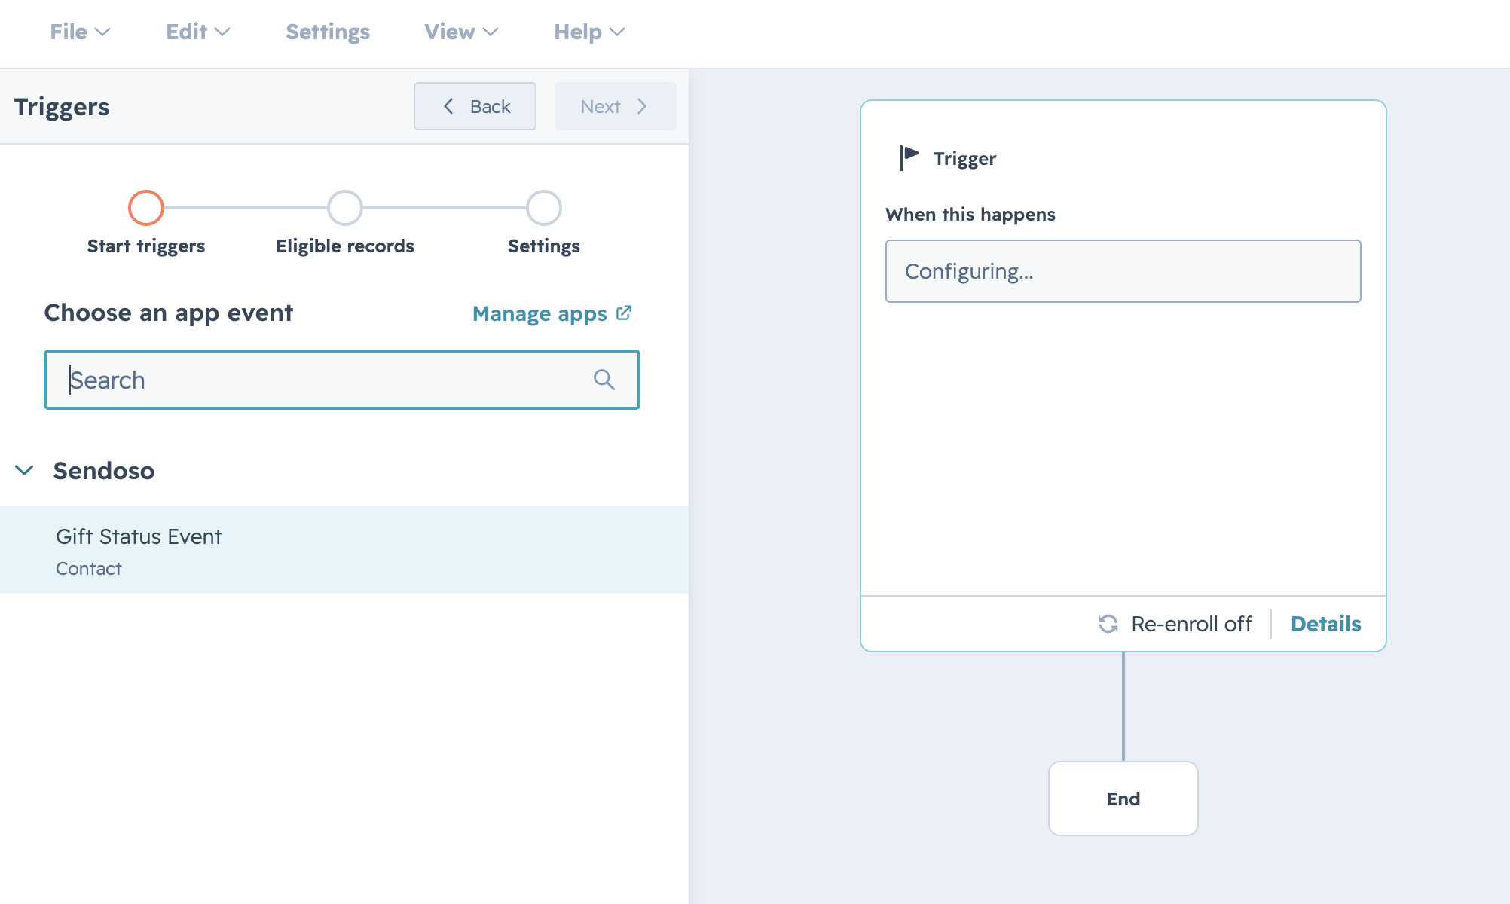
Task: Select the Start triggers step circle
Action: [x=146, y=208]
